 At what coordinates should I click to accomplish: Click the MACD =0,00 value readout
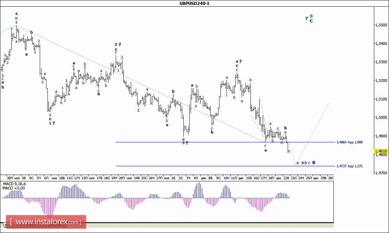[14, 188]
